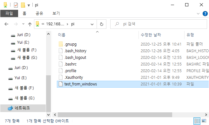Click the file icon beside .Xauthority

[61, 77]
